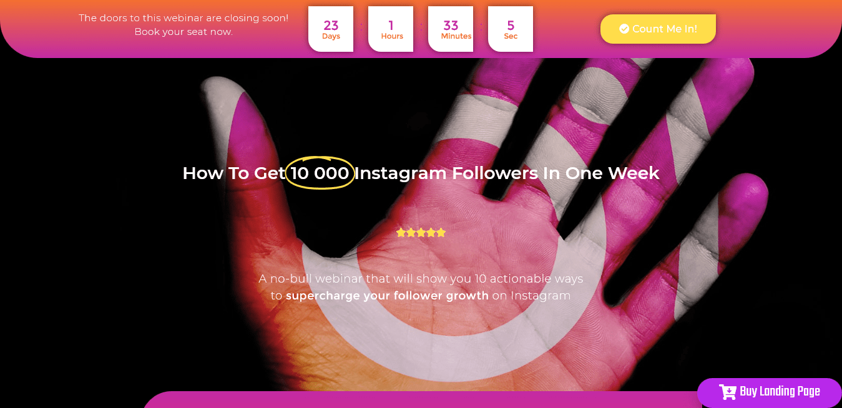The image size is (842, 408).
Task: Open the Buy Landing Page button
Action: tap(770, 392)
